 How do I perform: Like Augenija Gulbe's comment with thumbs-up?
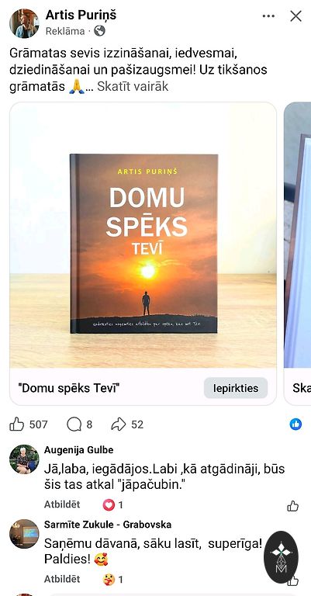click(x=292, y=506)
